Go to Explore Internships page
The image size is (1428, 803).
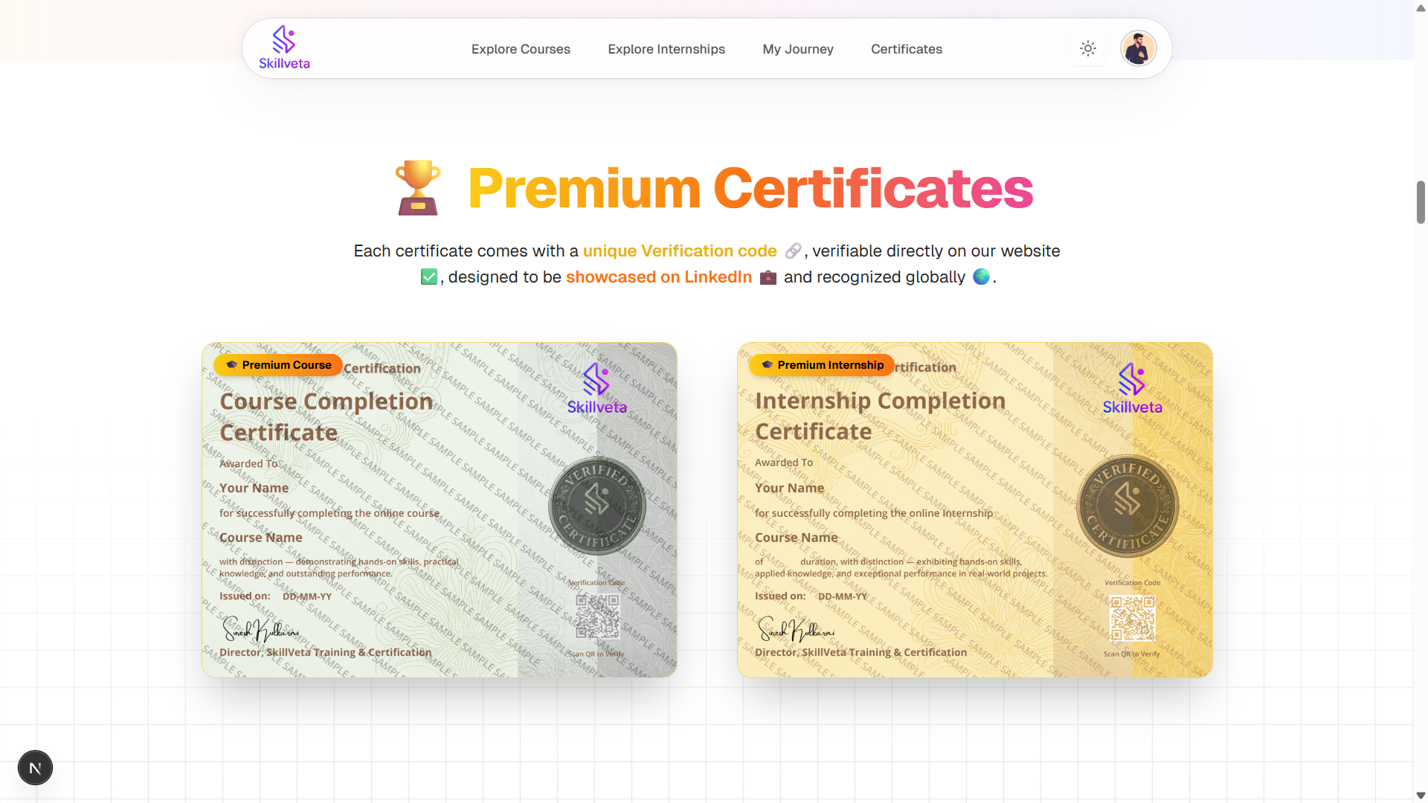666,49
